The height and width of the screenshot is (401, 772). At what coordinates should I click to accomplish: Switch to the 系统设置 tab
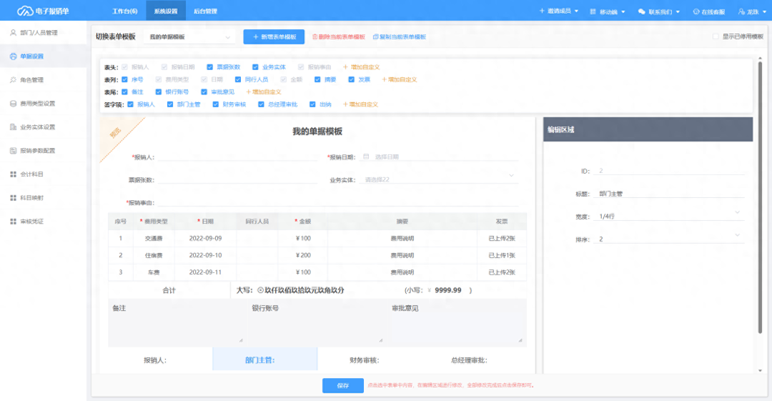(x=165, y=11)
